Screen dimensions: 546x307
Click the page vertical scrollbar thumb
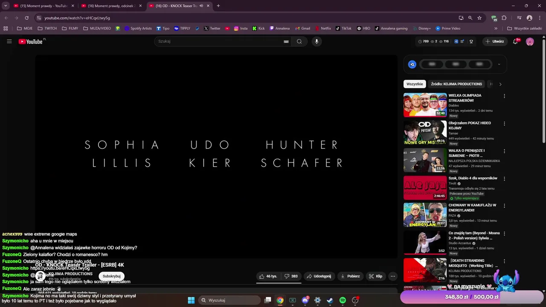(543, 92)
